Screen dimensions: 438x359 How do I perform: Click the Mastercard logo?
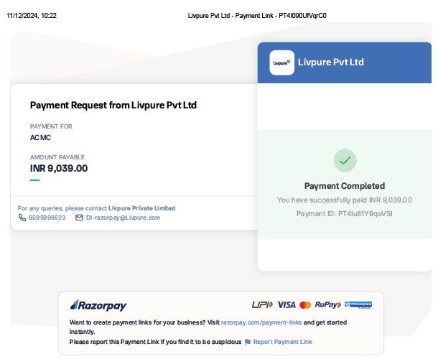click(x=305, y=305)
